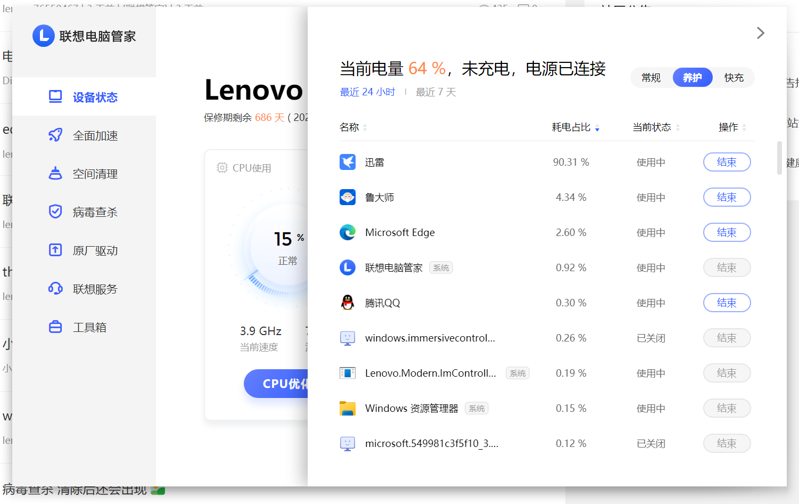Click the 结束 button for Lenovo.Modern.ImController
This screenshot has height=504, width=799.
(727, 373)
